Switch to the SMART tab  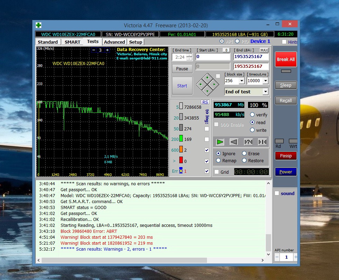[x=72, y=42]
